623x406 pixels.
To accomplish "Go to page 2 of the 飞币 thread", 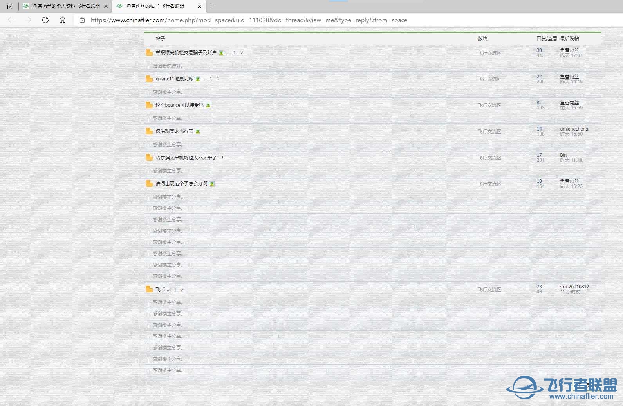I will click(182, 289).
